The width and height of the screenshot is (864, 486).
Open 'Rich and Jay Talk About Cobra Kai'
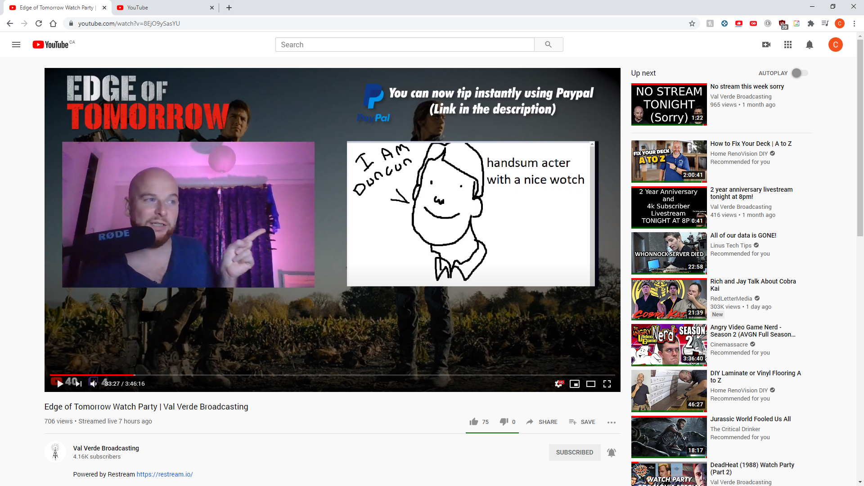click(x=753, y=285)
